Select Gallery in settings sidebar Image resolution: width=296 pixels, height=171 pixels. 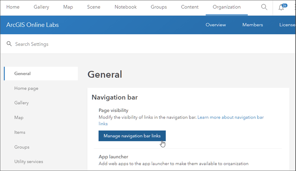pyautogui.click(x=22, y=103)
